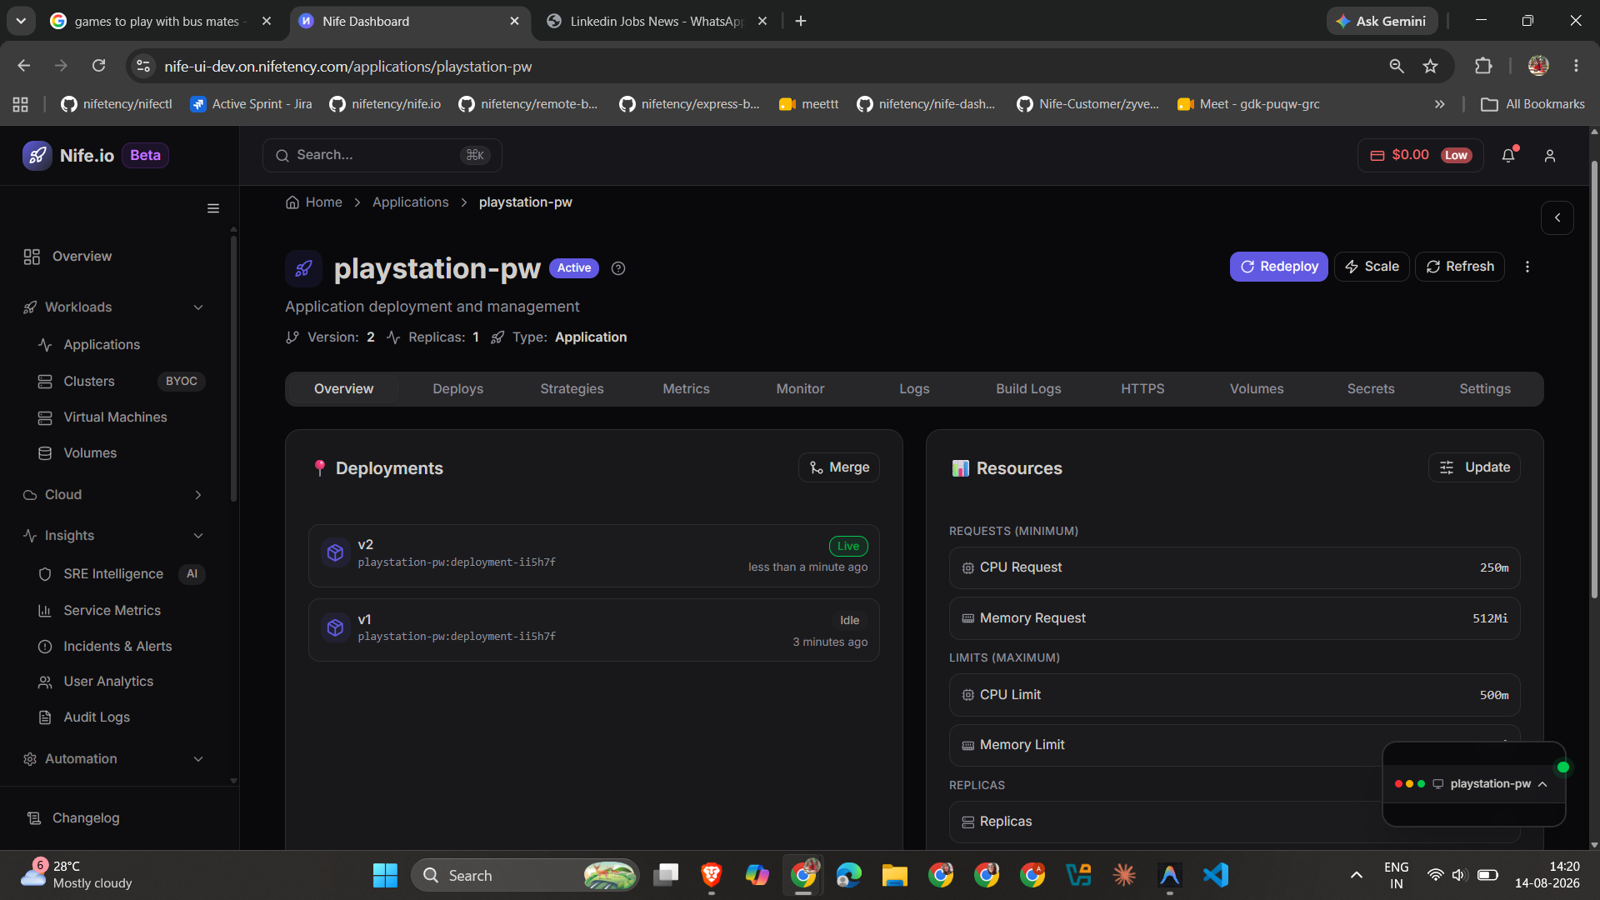
Task: Click the Resources chart icon
Action: [960, 468]
